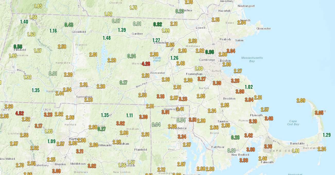Click the 3.82 value near Middletown

point(92,166)
